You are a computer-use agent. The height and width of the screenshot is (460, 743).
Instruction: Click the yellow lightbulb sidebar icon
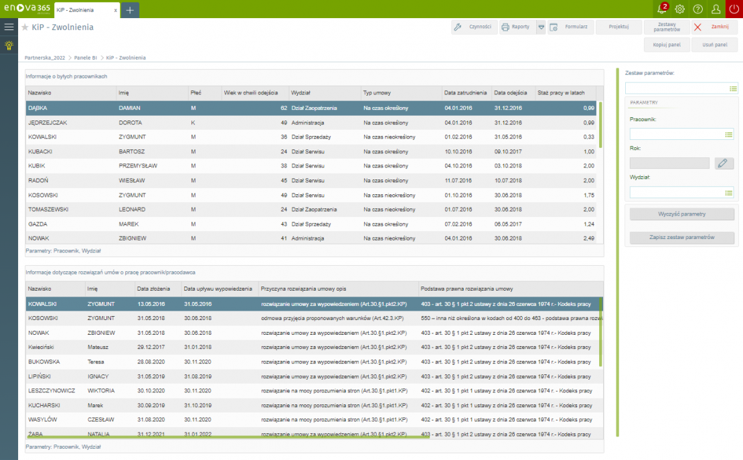pyautogui.click(x=9, y=46)
